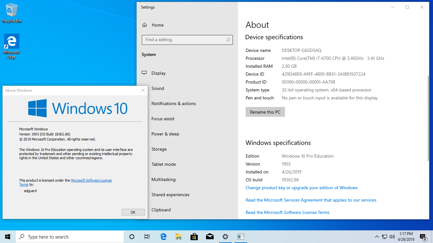Click the Installed on date 4/26/2019
Screen dimensions: 433x243
292,172
